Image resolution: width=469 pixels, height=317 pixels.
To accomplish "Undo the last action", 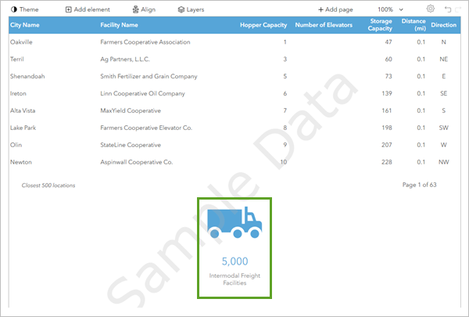I will click(x=448, y=9).
